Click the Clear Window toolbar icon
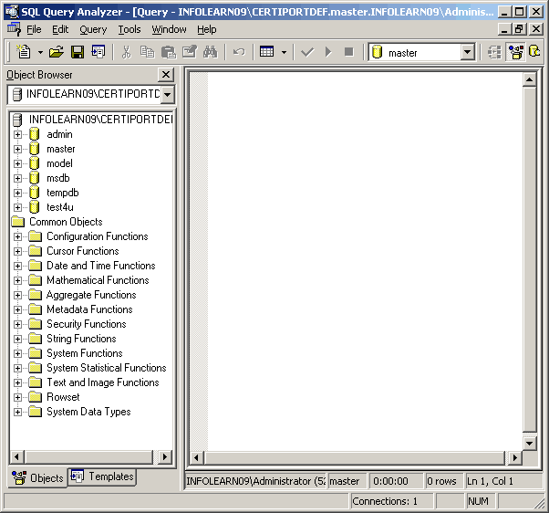This screenshot has height=513, width=549. pos(190,52)
